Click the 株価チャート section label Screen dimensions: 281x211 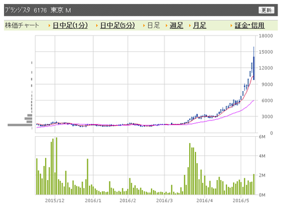click(22, 25)
